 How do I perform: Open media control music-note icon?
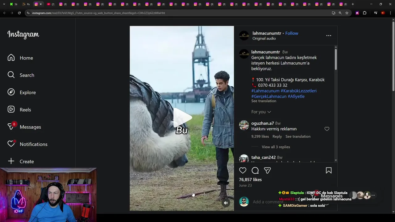(x=376, y=13)
